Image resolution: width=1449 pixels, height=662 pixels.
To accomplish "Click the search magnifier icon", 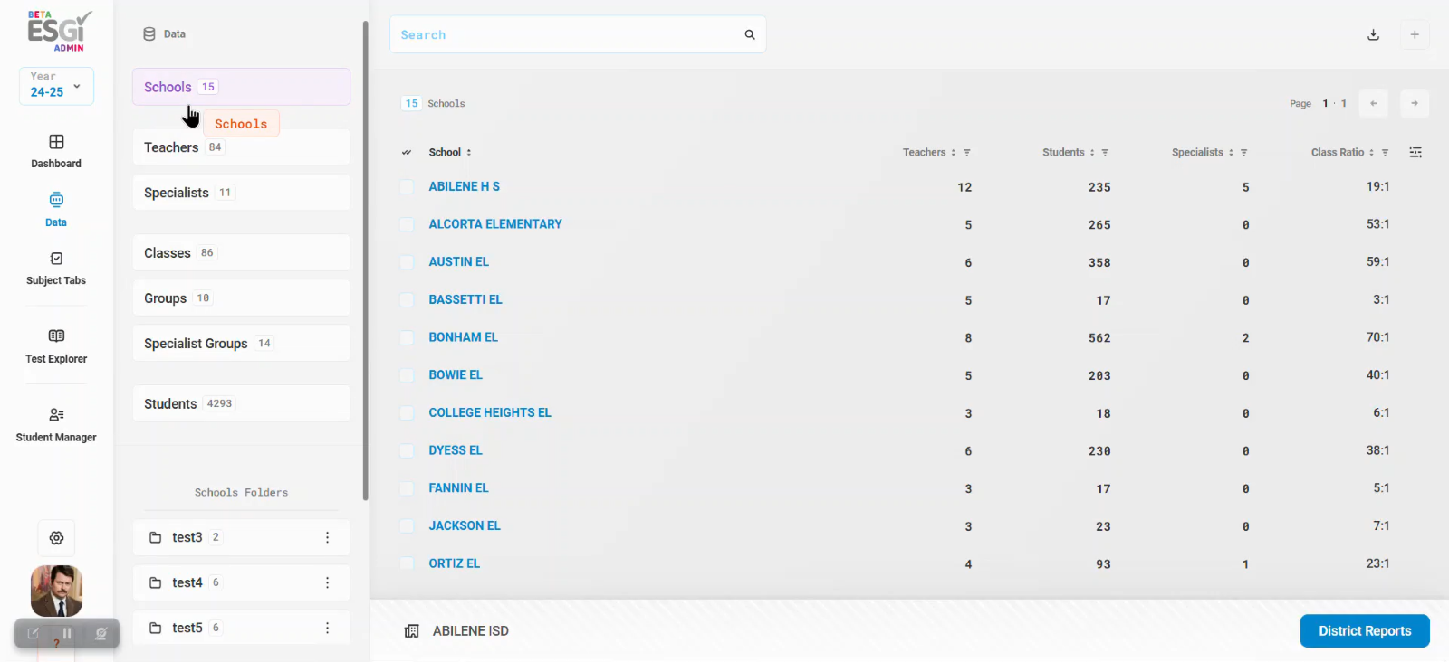I will [750, 34].
